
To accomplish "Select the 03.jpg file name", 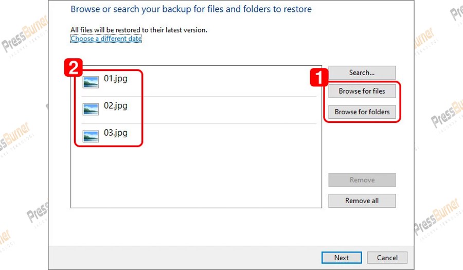I will 115,133.
